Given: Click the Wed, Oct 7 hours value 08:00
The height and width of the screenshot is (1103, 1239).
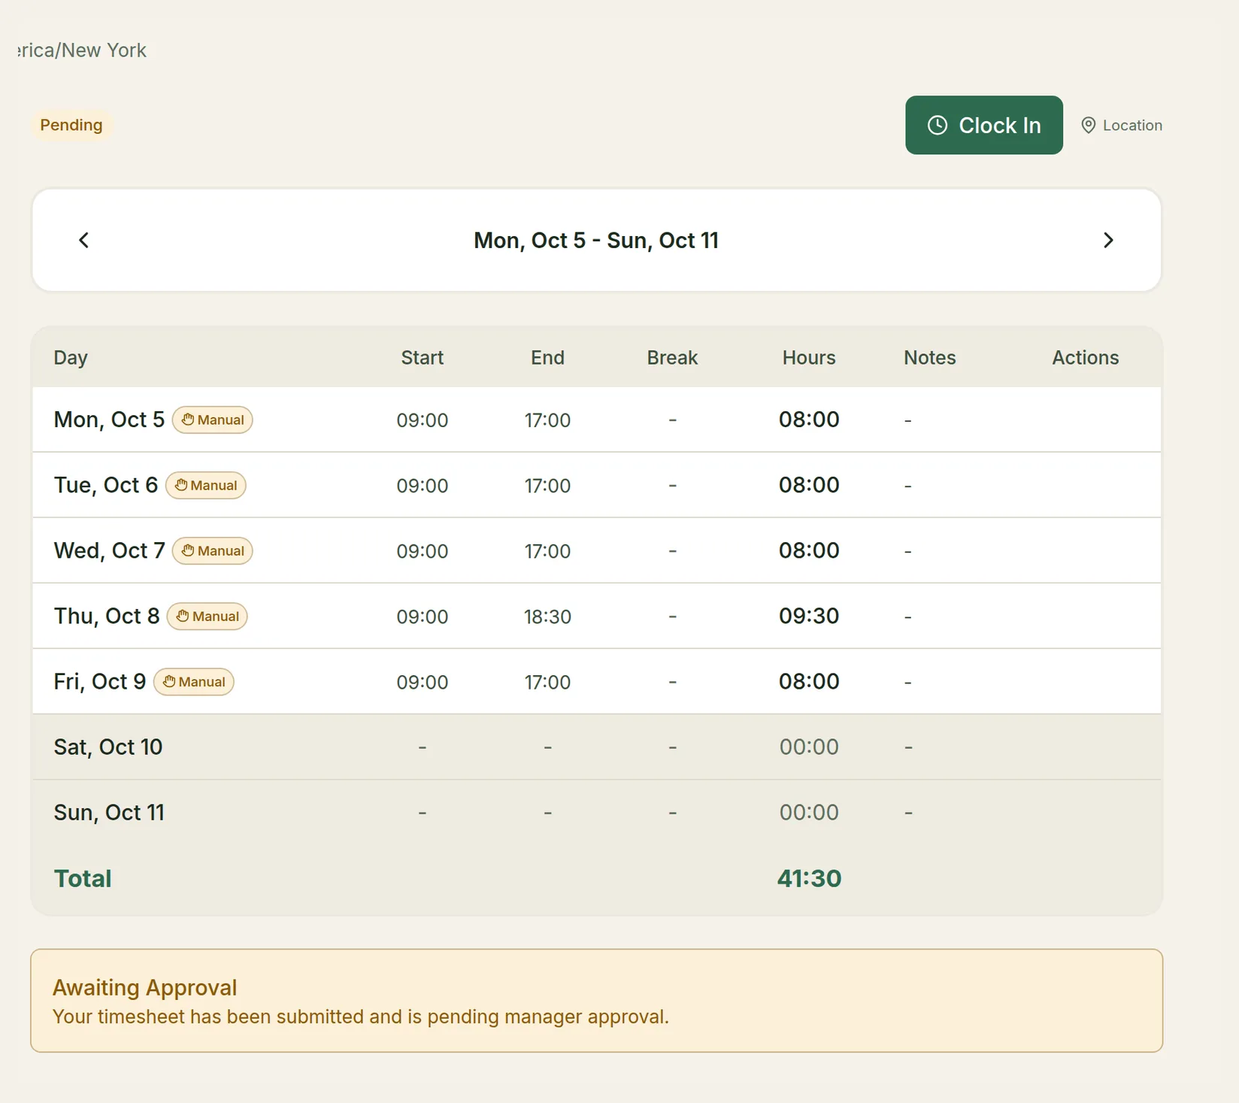Looking at the screenshot, I should (809, 550).
